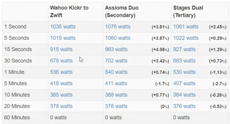The width and height of the screenshot is (230, 124).
Task: Select the 927 watts link
Action: coord(184,49)
